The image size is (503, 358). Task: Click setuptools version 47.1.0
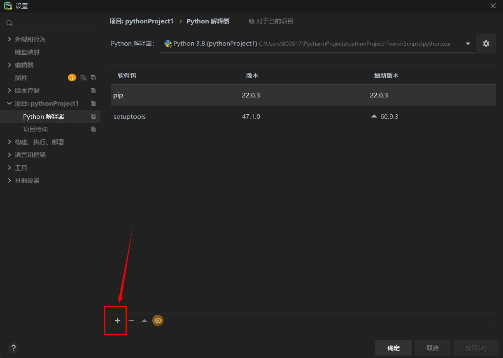coord(251,116)
